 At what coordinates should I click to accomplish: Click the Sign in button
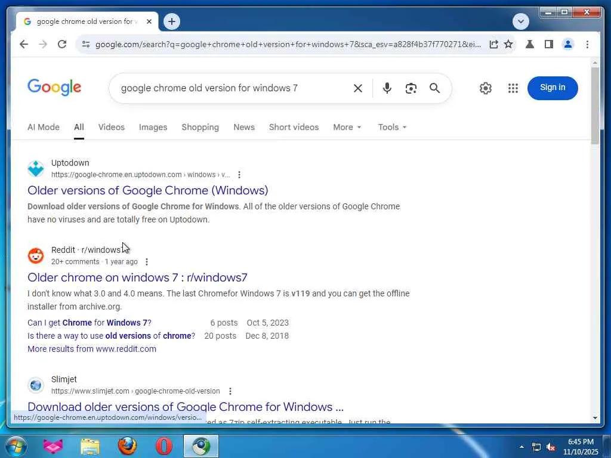click(x=553, y=88)
